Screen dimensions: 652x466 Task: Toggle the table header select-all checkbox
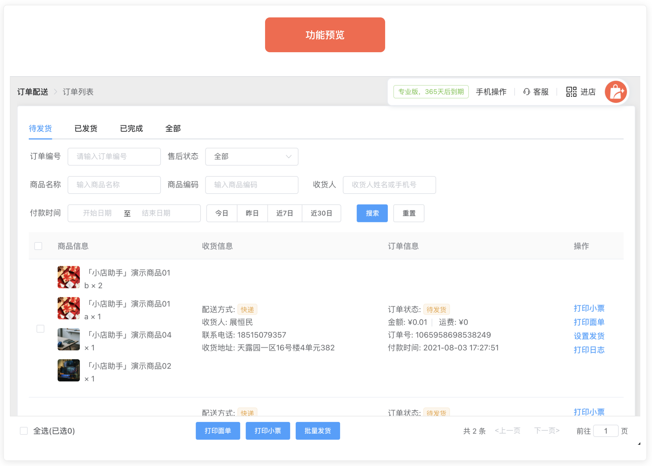point(38,246)
